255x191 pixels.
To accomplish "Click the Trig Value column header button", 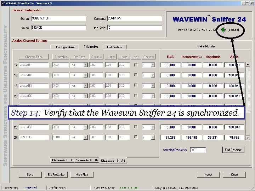I will coord(61,57).
